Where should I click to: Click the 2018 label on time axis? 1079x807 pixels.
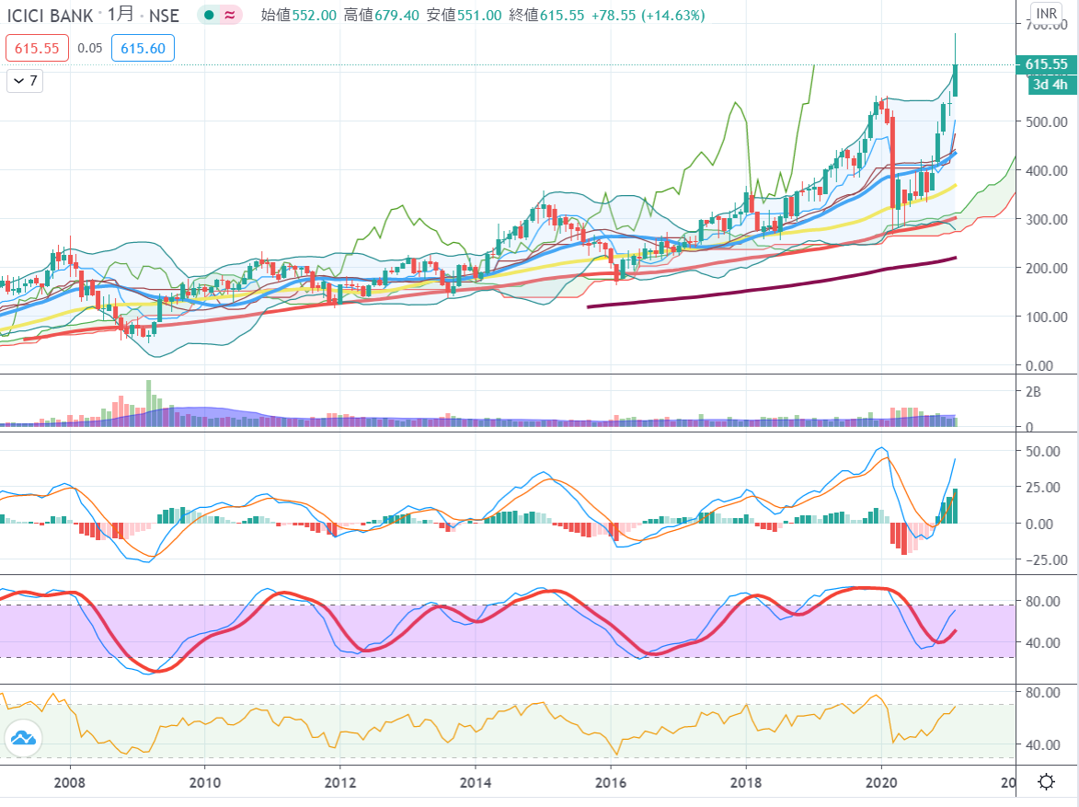tap(746, 782)
